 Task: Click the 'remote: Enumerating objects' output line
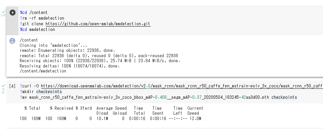click(67, 51)
